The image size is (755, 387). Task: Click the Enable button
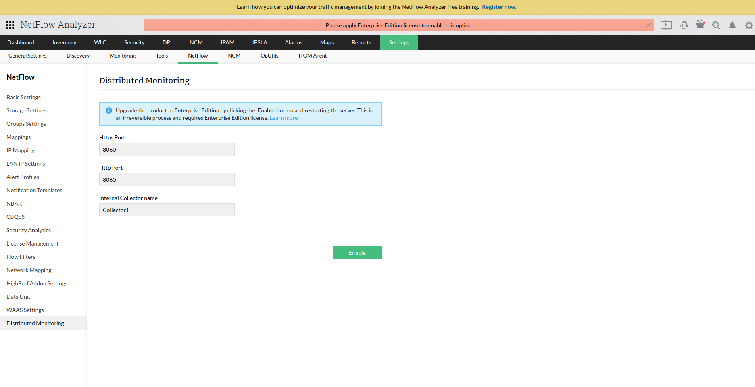coord(357,253)
